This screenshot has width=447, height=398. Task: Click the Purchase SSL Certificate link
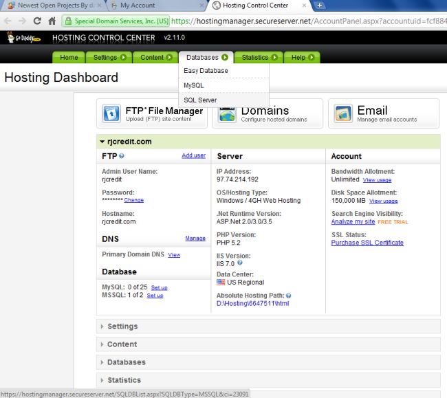point(367,243)
